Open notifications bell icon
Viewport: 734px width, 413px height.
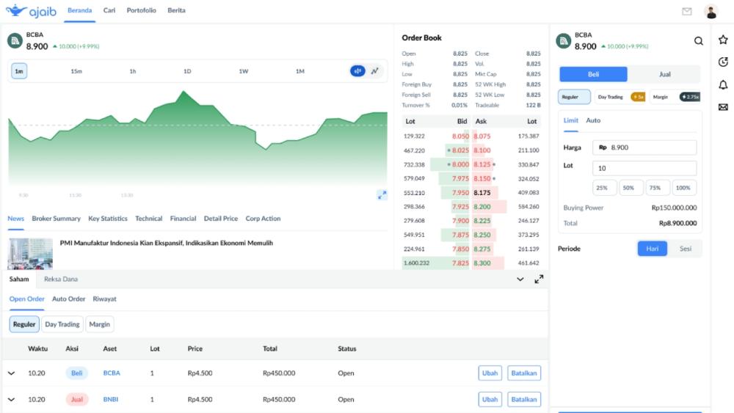pos(723,84)
